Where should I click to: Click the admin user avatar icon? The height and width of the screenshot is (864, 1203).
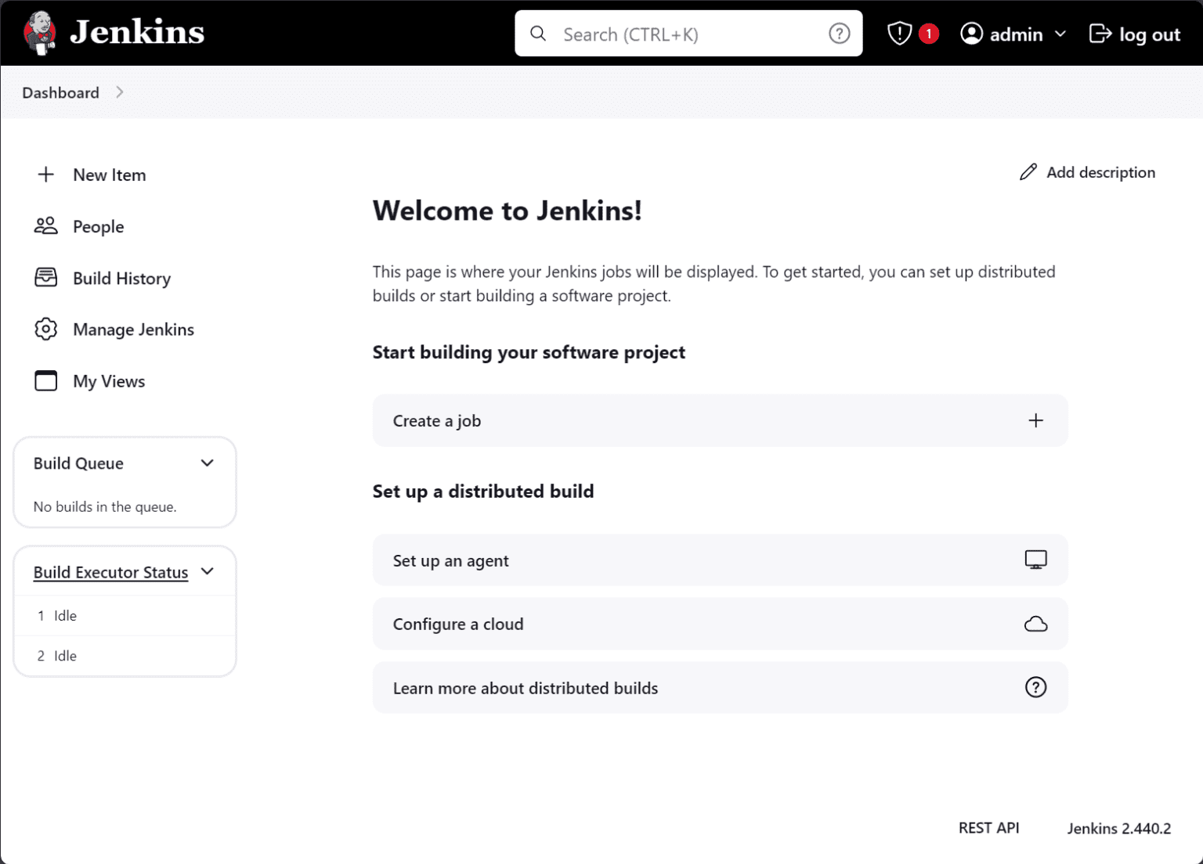(x=972, y=34)
